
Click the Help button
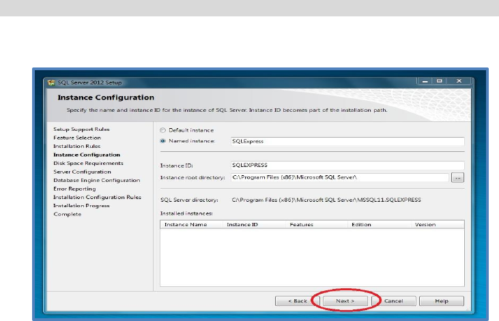[x=442, y=301]
